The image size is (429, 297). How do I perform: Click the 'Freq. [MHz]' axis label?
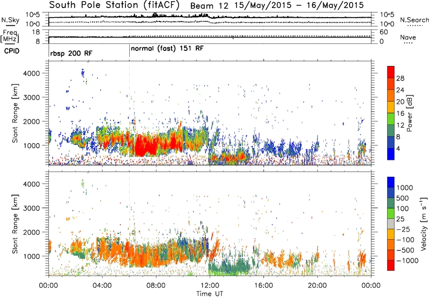10,36
